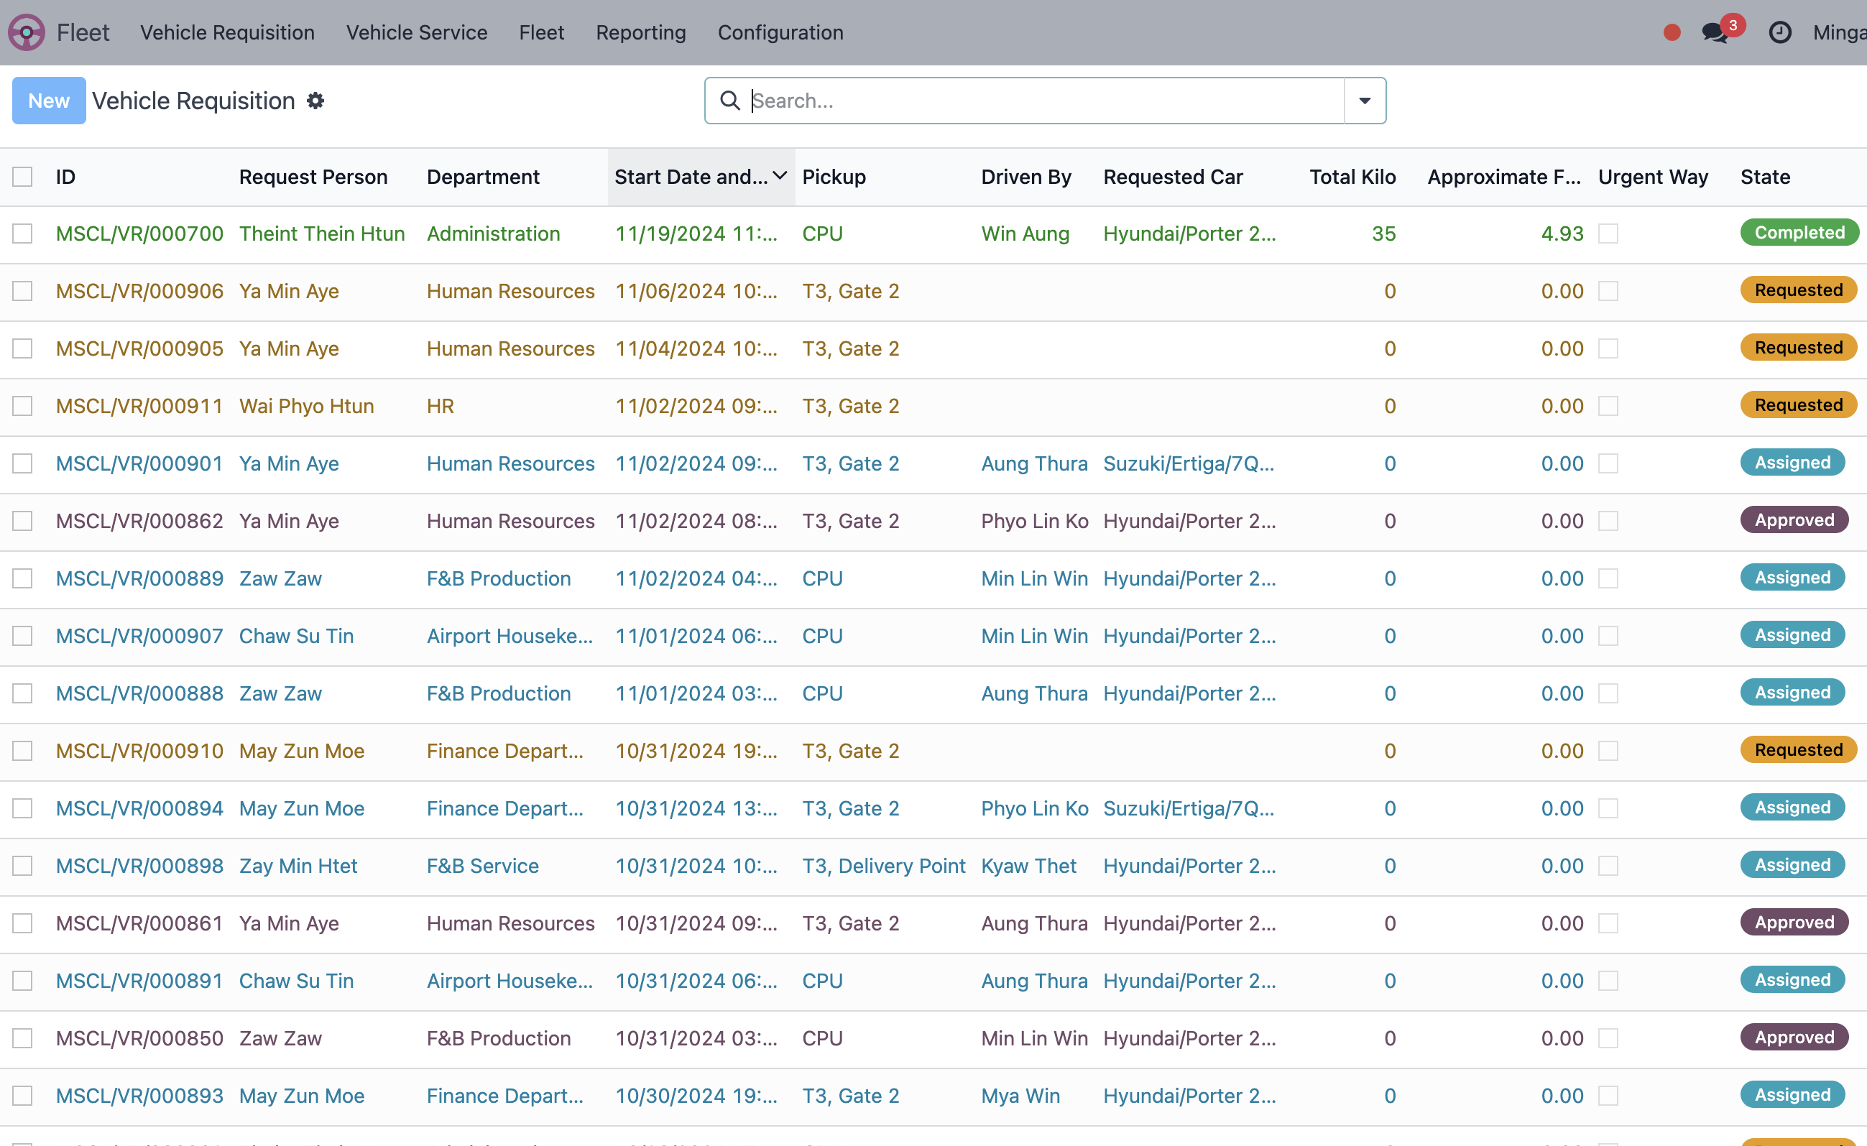Screen dimensions: 1867x1146
Task: Toggle Urgent Way checkbox for MSCL/VR/000889
Action: pos(1608,578)
